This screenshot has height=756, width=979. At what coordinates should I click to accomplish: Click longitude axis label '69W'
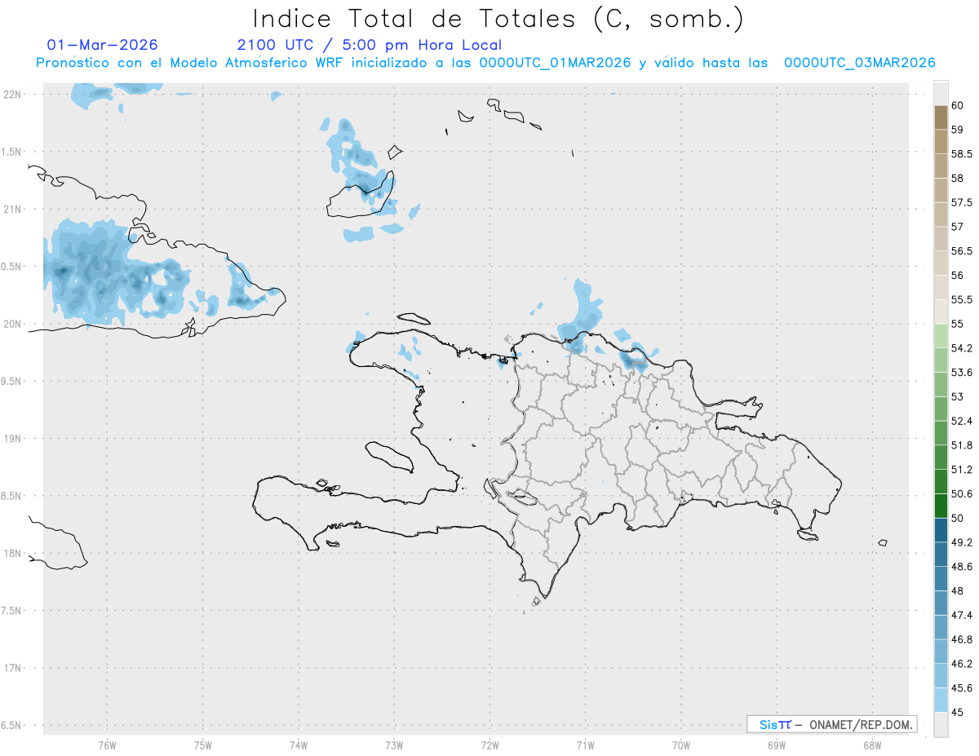(777, 745)
